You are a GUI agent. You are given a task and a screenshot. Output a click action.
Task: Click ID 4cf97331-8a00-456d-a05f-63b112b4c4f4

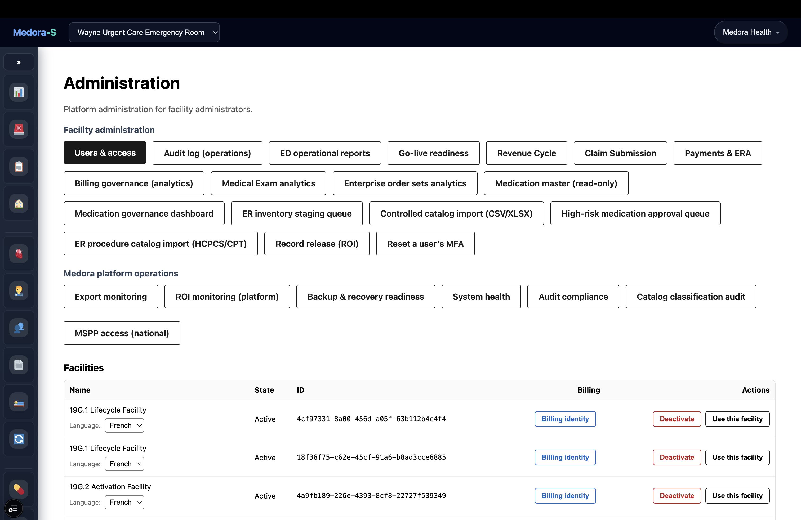pyautogui.click(x=371, y=419)
